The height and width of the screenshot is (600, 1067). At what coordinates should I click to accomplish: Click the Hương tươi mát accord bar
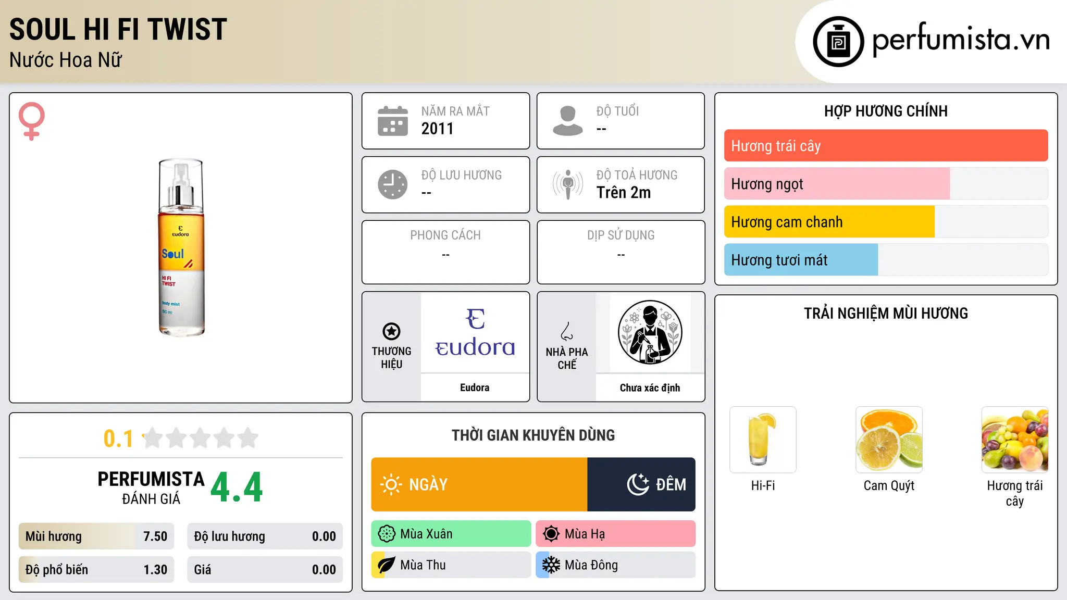[x=886, y=260]
